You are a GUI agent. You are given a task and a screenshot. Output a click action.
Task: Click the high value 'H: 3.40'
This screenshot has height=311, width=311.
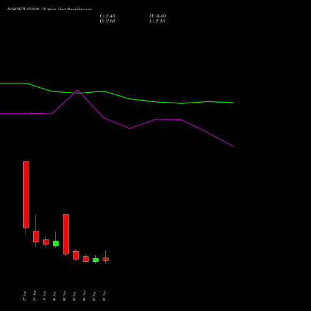157,16
